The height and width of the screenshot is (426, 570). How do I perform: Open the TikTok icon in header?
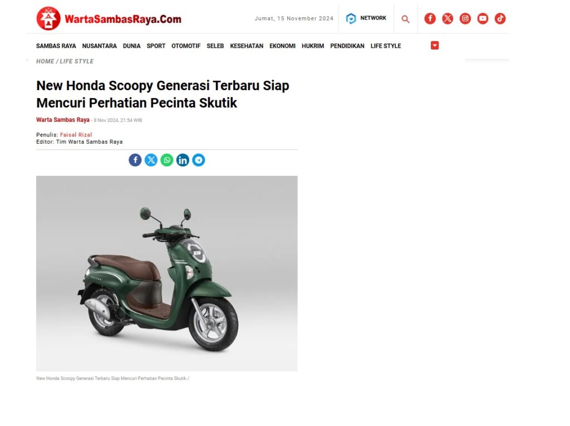[x=500, y=18]
